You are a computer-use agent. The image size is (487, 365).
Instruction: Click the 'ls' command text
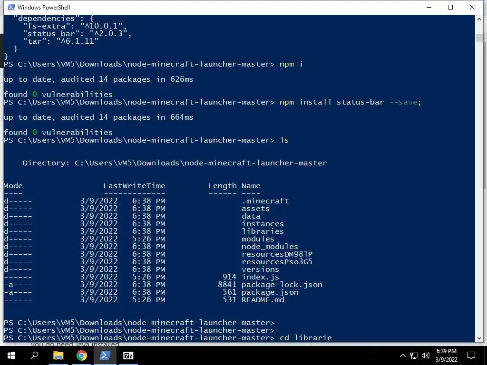284,140
